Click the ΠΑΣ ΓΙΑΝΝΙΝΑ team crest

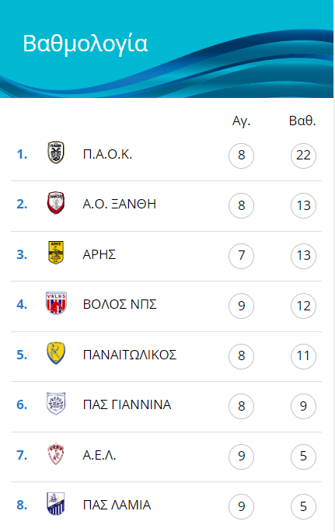pos(56,404)
